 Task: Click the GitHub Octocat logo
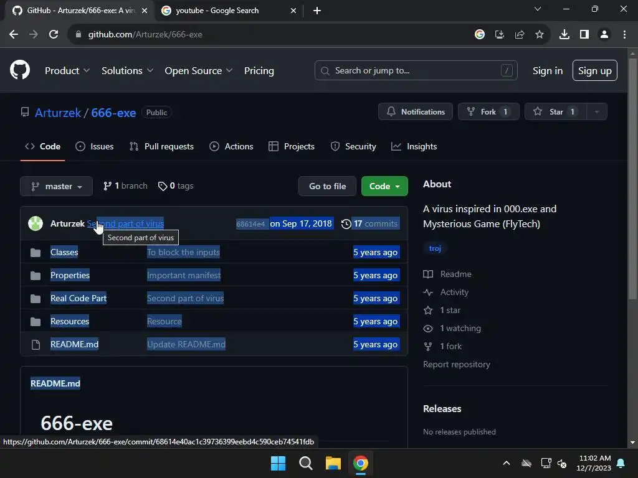(x=19, y=70)
